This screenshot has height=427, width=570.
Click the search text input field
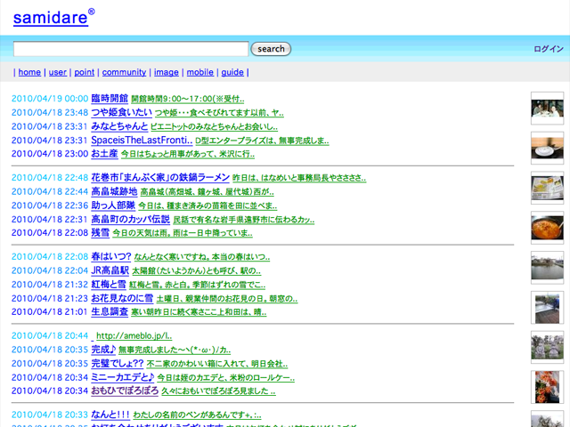(x=131, y=49)
